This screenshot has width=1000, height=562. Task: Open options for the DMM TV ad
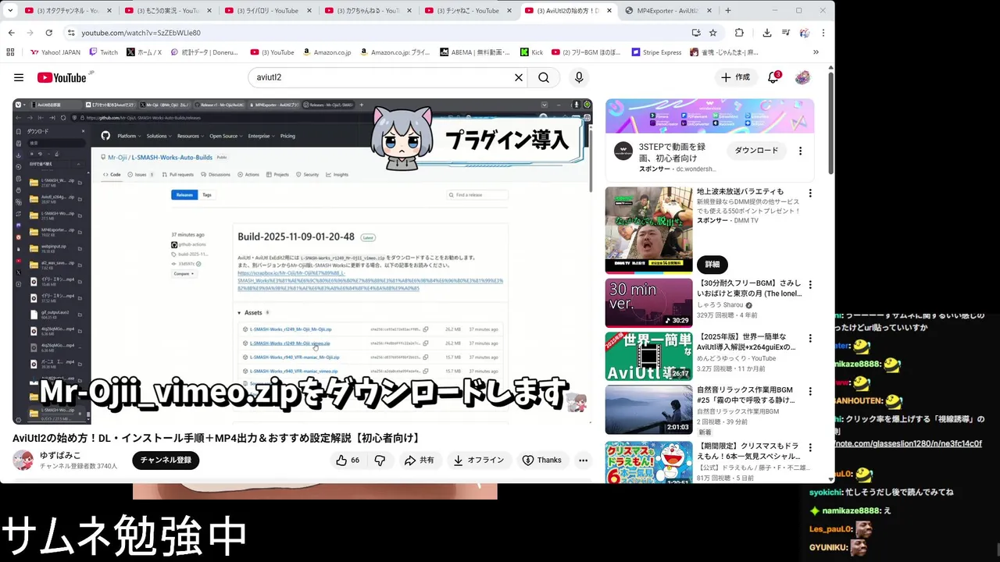(x=810, y=194)
